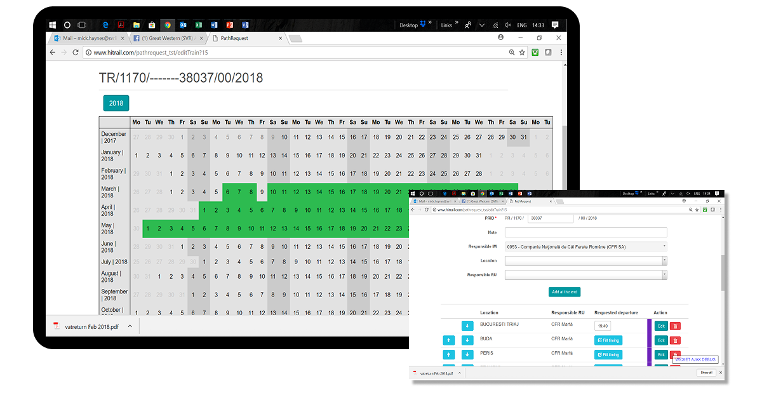Image resolution: width=762 pixels, height=400 pixels.
Task: Open Word from large window taskbar
Action: [214, 25]
